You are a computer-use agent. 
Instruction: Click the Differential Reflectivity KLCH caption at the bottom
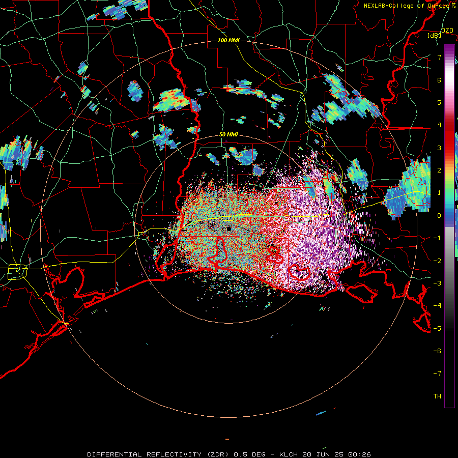229,454
